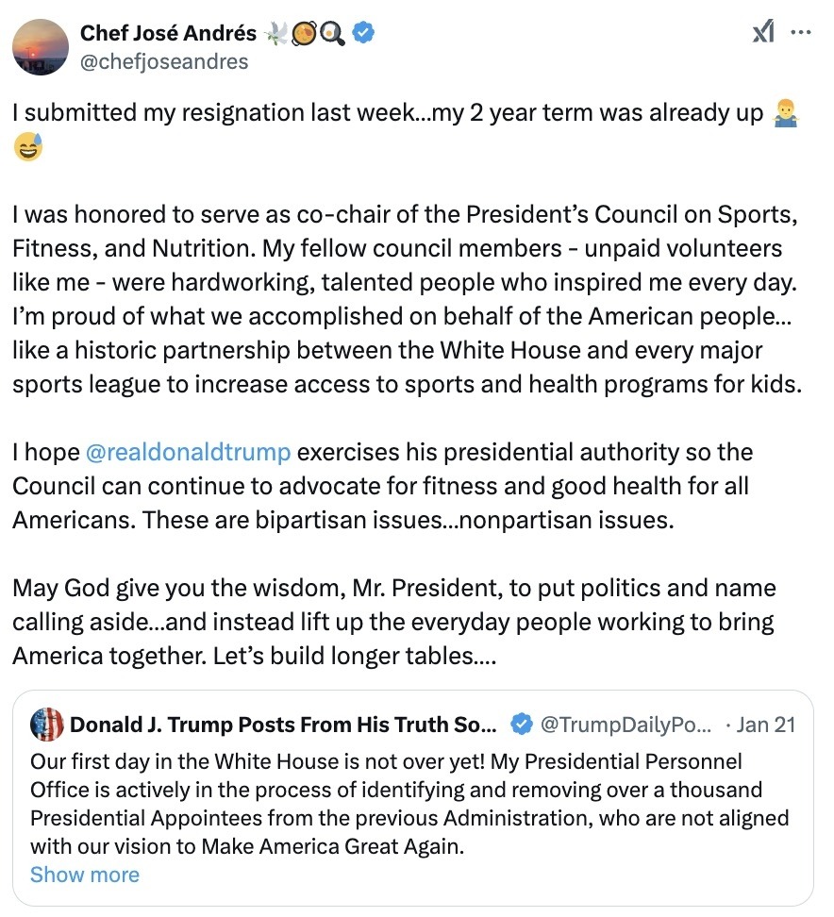Open the Jan 21 timestamp
The width and height of the screenshot is (834, 917).
coord(766,725)
